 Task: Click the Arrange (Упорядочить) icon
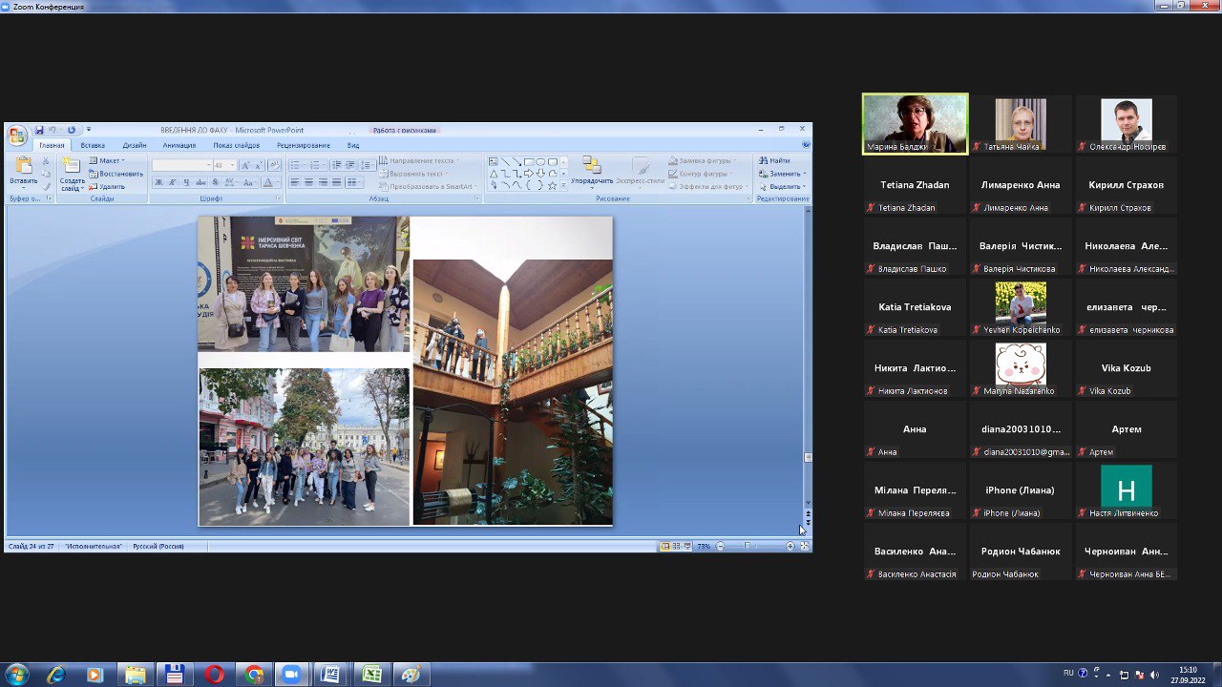591,166
